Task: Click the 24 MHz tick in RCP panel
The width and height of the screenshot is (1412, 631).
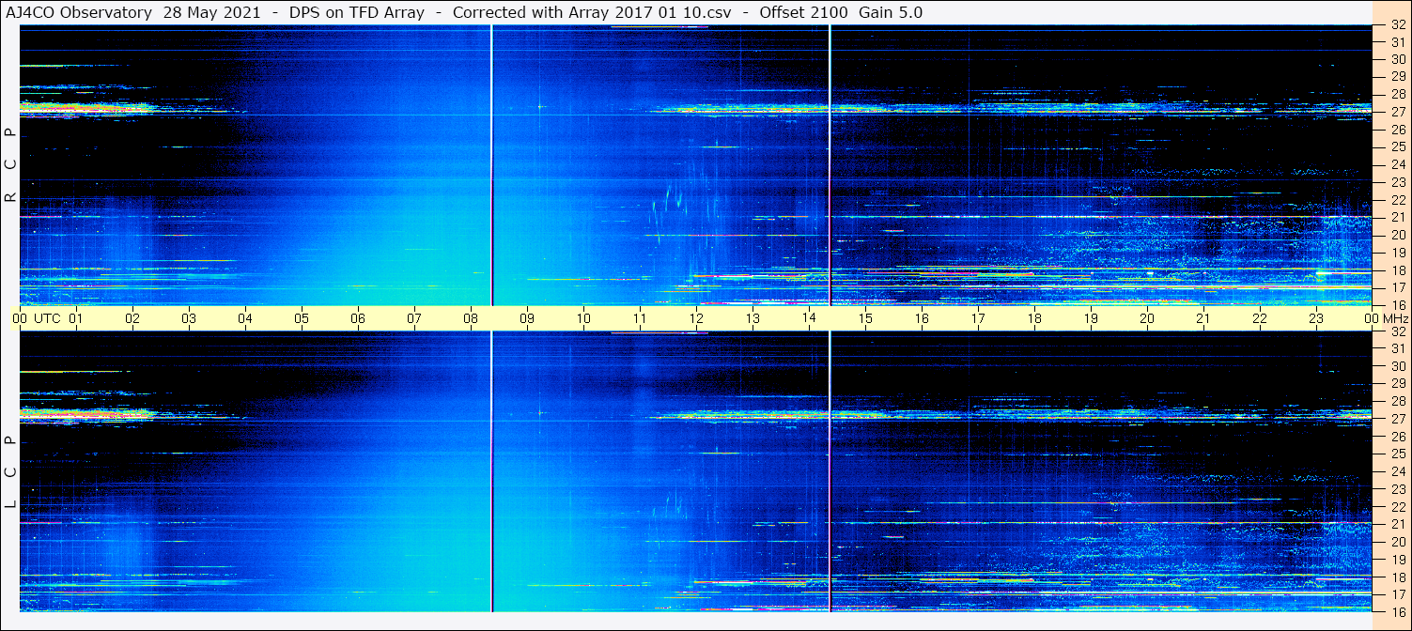Action: pyautogui.click(x=1397, y=164)
